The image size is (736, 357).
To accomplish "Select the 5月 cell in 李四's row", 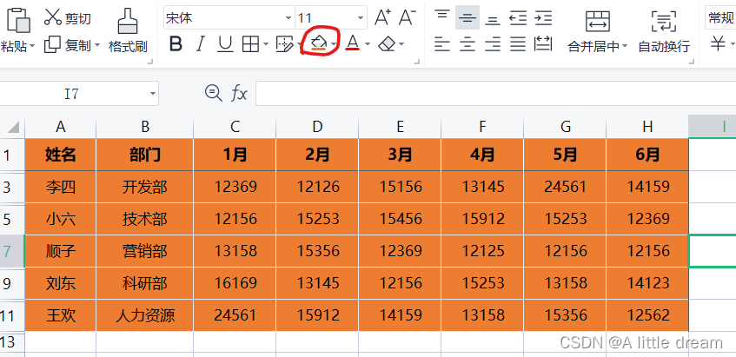I will (x=565, y=187).
